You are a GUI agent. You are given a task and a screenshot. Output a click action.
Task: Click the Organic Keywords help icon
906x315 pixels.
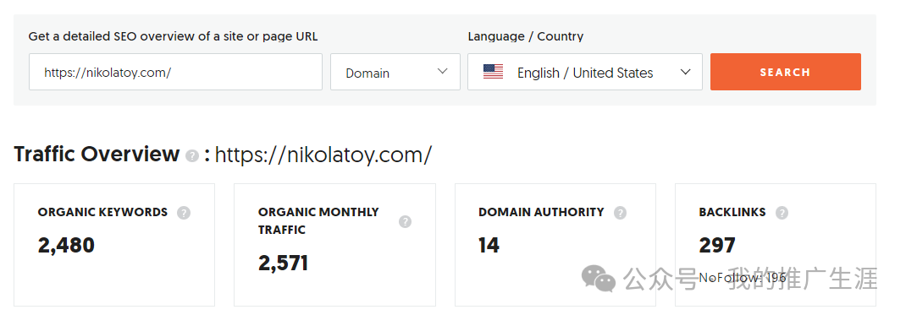(183, 213)
